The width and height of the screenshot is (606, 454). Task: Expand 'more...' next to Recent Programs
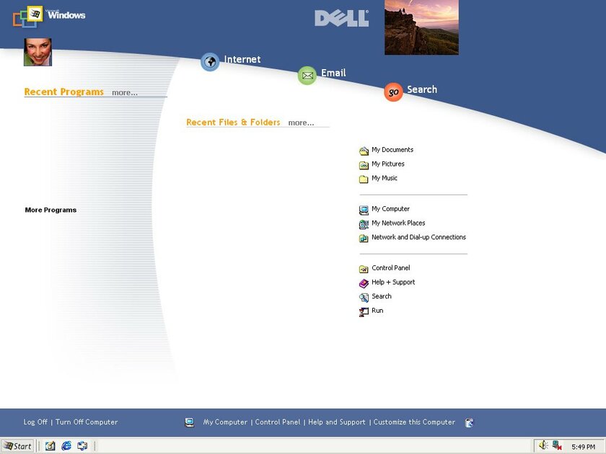click(124, 92)
